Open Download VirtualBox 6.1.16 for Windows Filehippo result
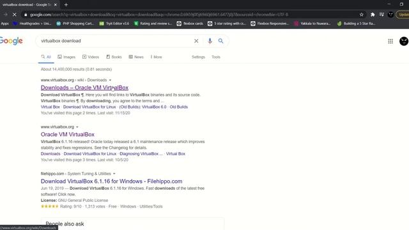The width and height of the screenshot is (409, 230). (112, 181)
